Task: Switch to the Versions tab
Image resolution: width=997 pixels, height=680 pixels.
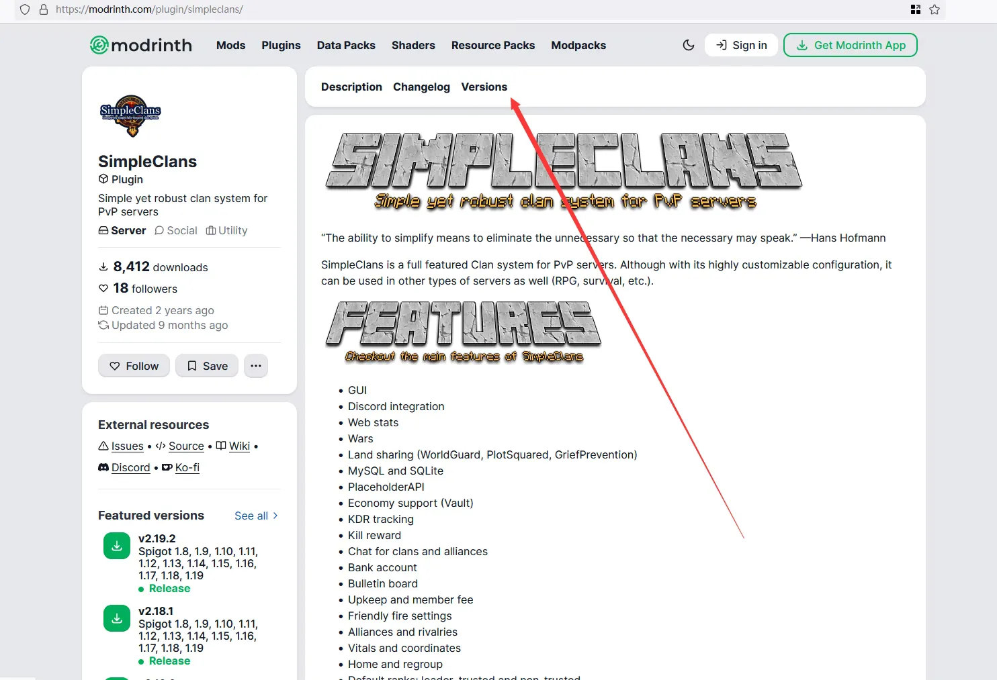Action: click(484, 87)
